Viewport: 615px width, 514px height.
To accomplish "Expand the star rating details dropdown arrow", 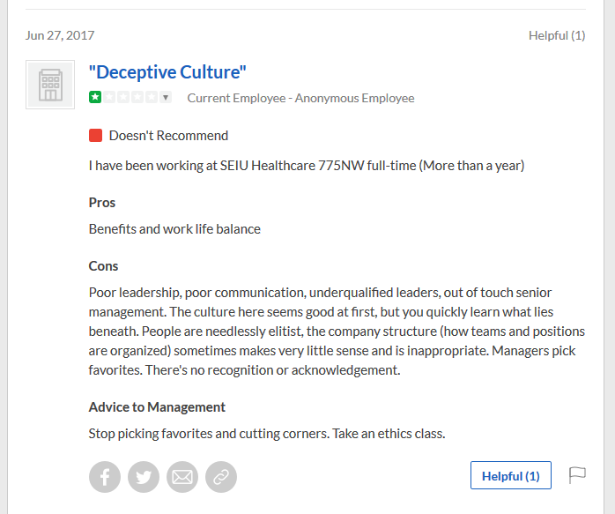I will click(166, 97).
